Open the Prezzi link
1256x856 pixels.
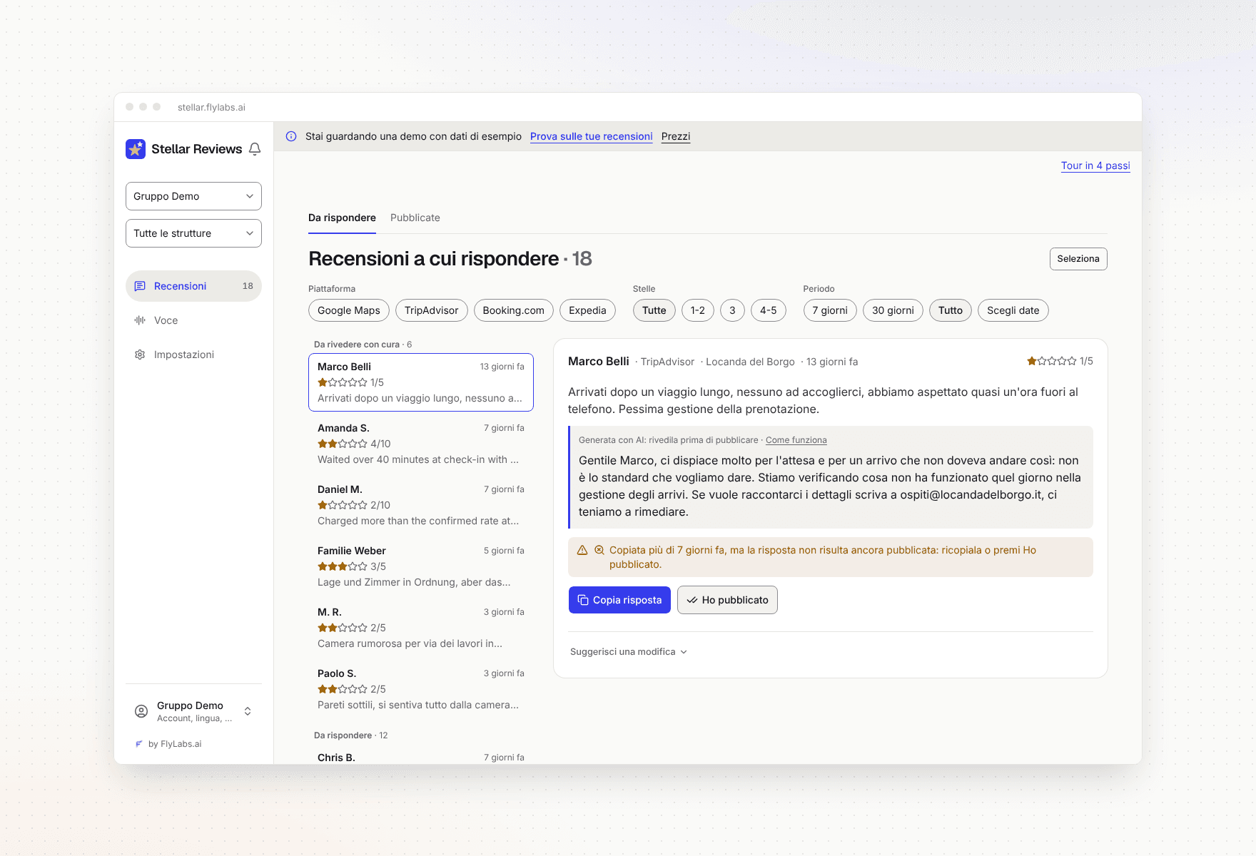(676, 136)
